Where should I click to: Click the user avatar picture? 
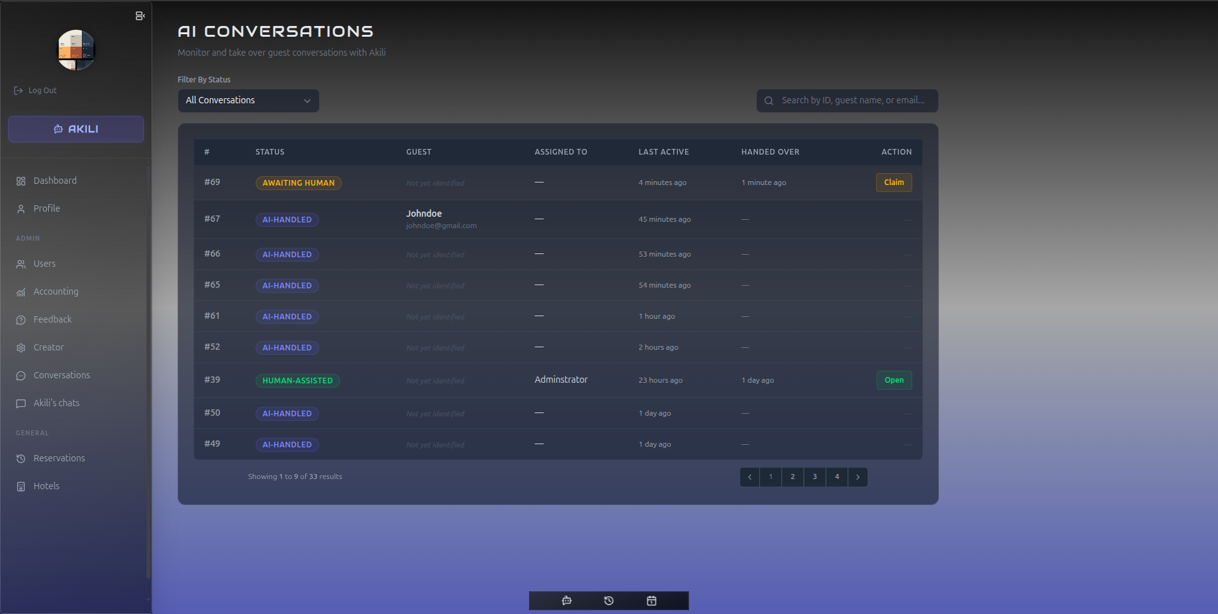tap(76, 50)
